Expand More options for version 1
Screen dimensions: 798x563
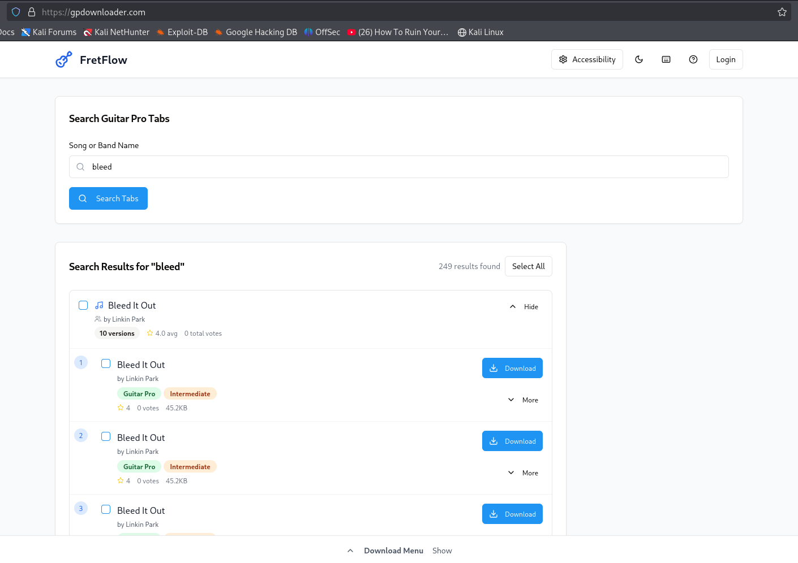(524, 400)
